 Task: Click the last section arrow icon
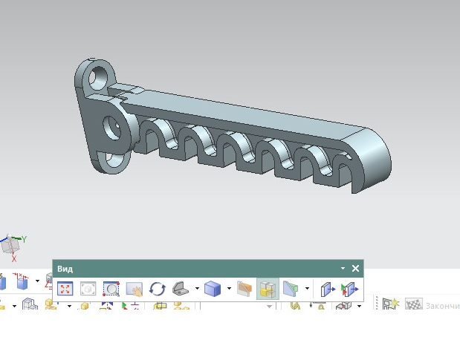350,289
